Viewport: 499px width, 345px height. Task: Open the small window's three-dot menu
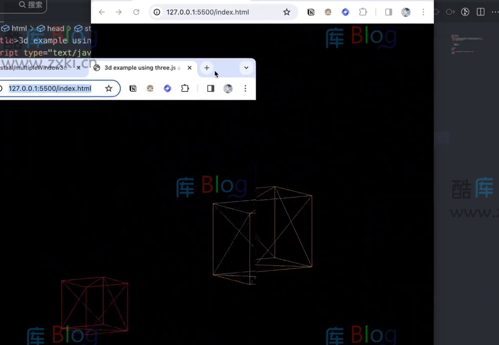click(245, 88)
